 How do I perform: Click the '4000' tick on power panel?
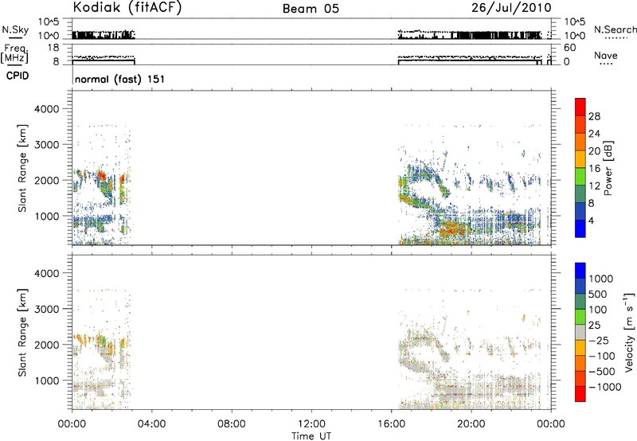pyautogui.click(x=46, y=109)
